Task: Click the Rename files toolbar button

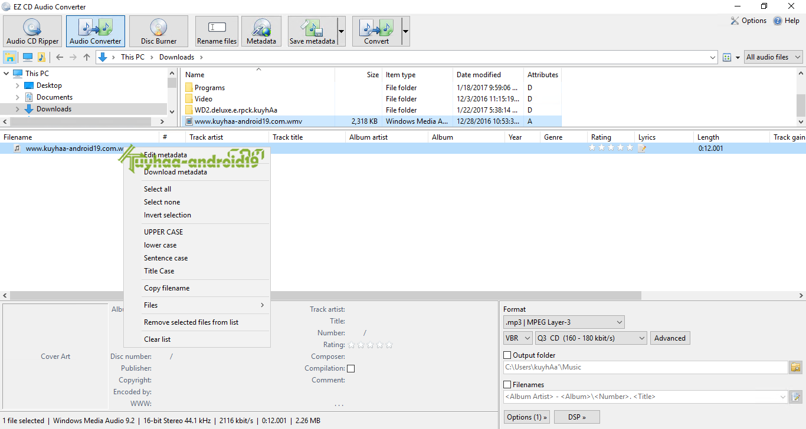Action: [x=217, y=31]
